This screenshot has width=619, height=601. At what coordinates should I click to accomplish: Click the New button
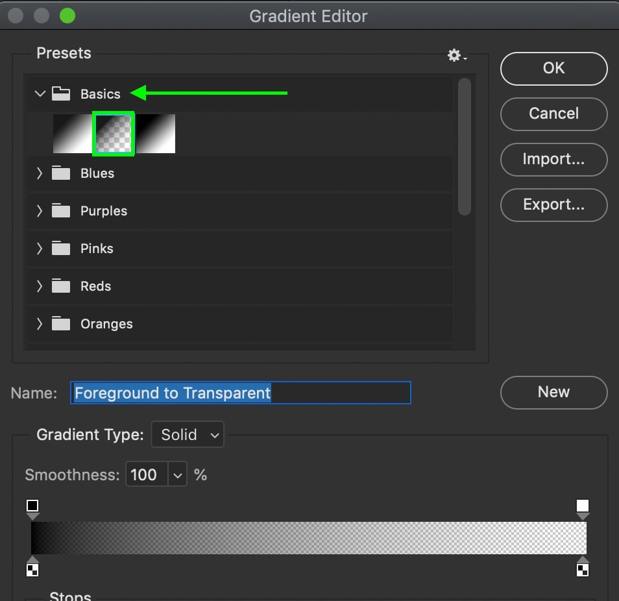point(553,392)
